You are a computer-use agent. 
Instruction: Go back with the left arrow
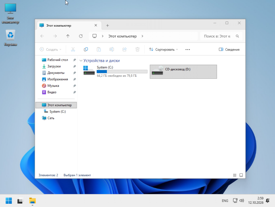(x=42, y=36)
